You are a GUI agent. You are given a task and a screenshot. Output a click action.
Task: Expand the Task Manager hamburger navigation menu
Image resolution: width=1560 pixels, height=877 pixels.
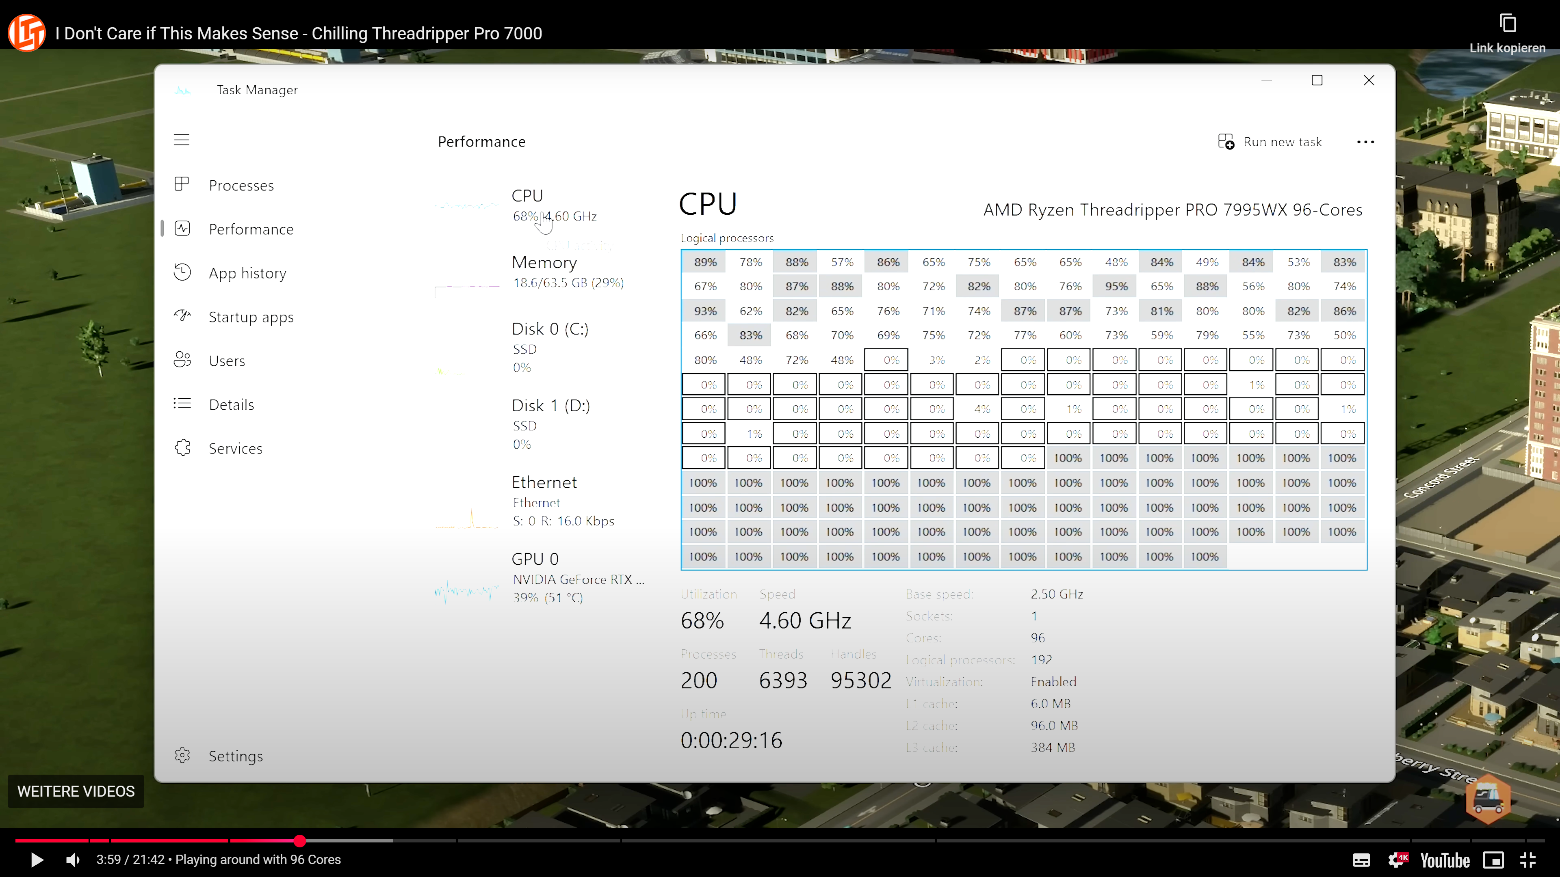tap(182, 140)
